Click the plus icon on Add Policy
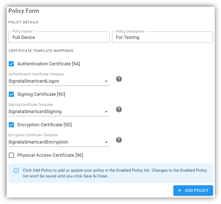221x204 pixels. coord(180,191)
